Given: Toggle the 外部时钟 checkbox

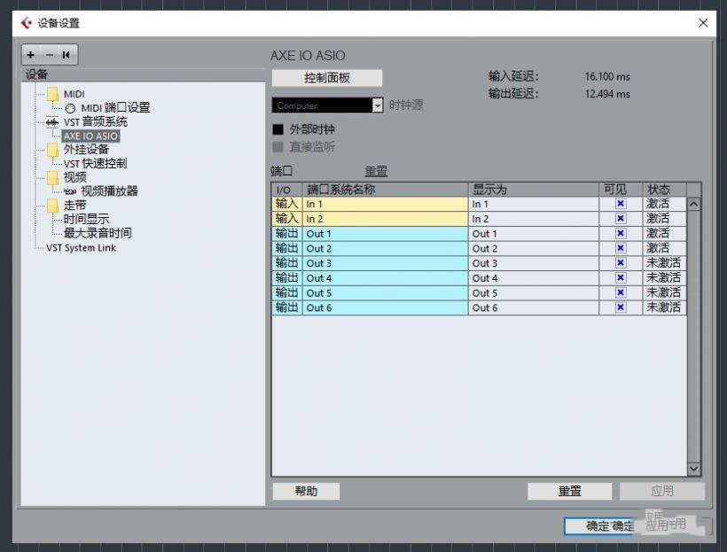Looking at the screenshot, I should [x=278, y=129].
